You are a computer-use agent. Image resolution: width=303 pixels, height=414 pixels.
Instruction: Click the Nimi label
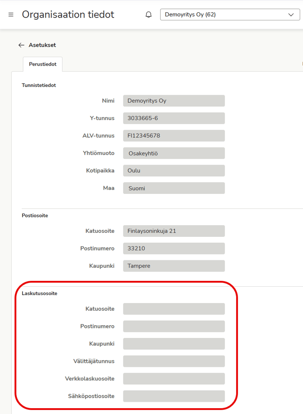coord(108,101)
